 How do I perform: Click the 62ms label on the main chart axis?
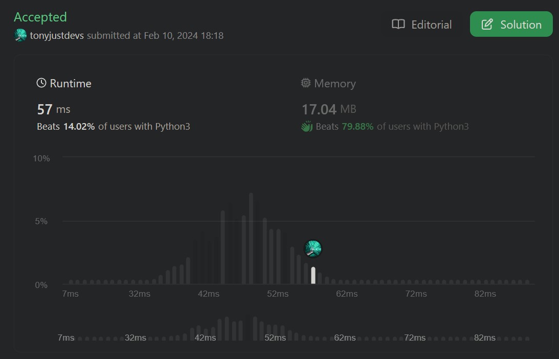tap(347, 294)
